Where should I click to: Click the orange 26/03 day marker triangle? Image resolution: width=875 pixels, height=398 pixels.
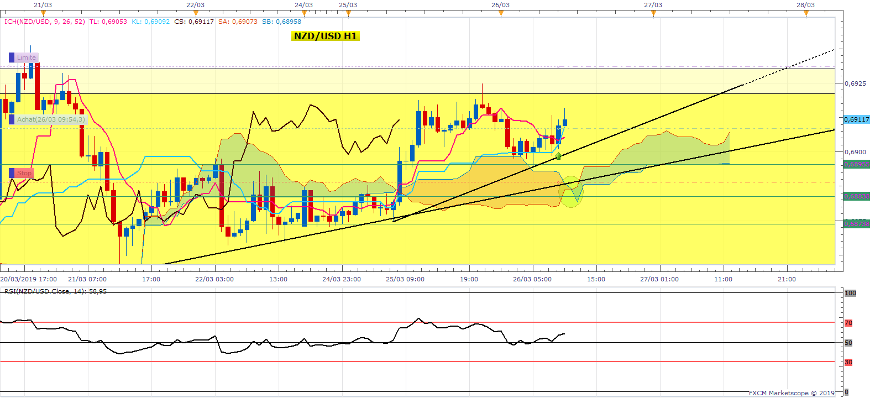click(x=501, y=13)
